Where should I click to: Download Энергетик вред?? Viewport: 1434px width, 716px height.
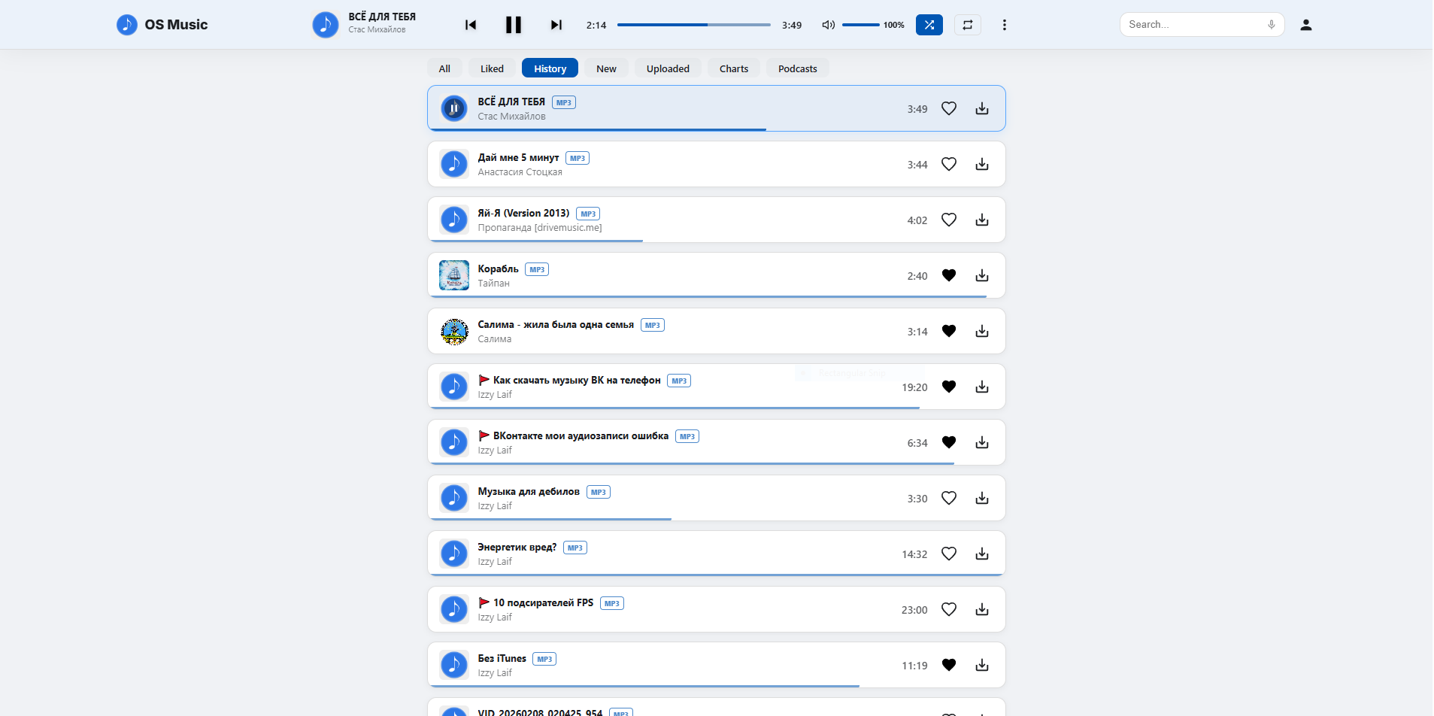tap(982, 554)
